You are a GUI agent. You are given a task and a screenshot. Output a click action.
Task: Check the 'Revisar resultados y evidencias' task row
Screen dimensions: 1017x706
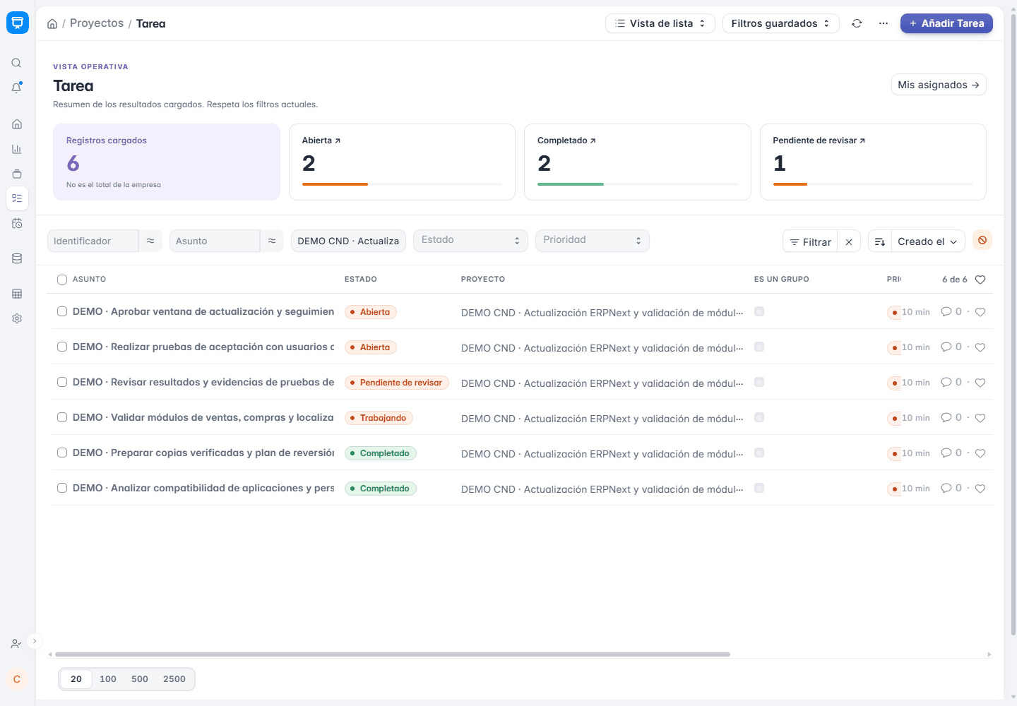click(62, 382)
